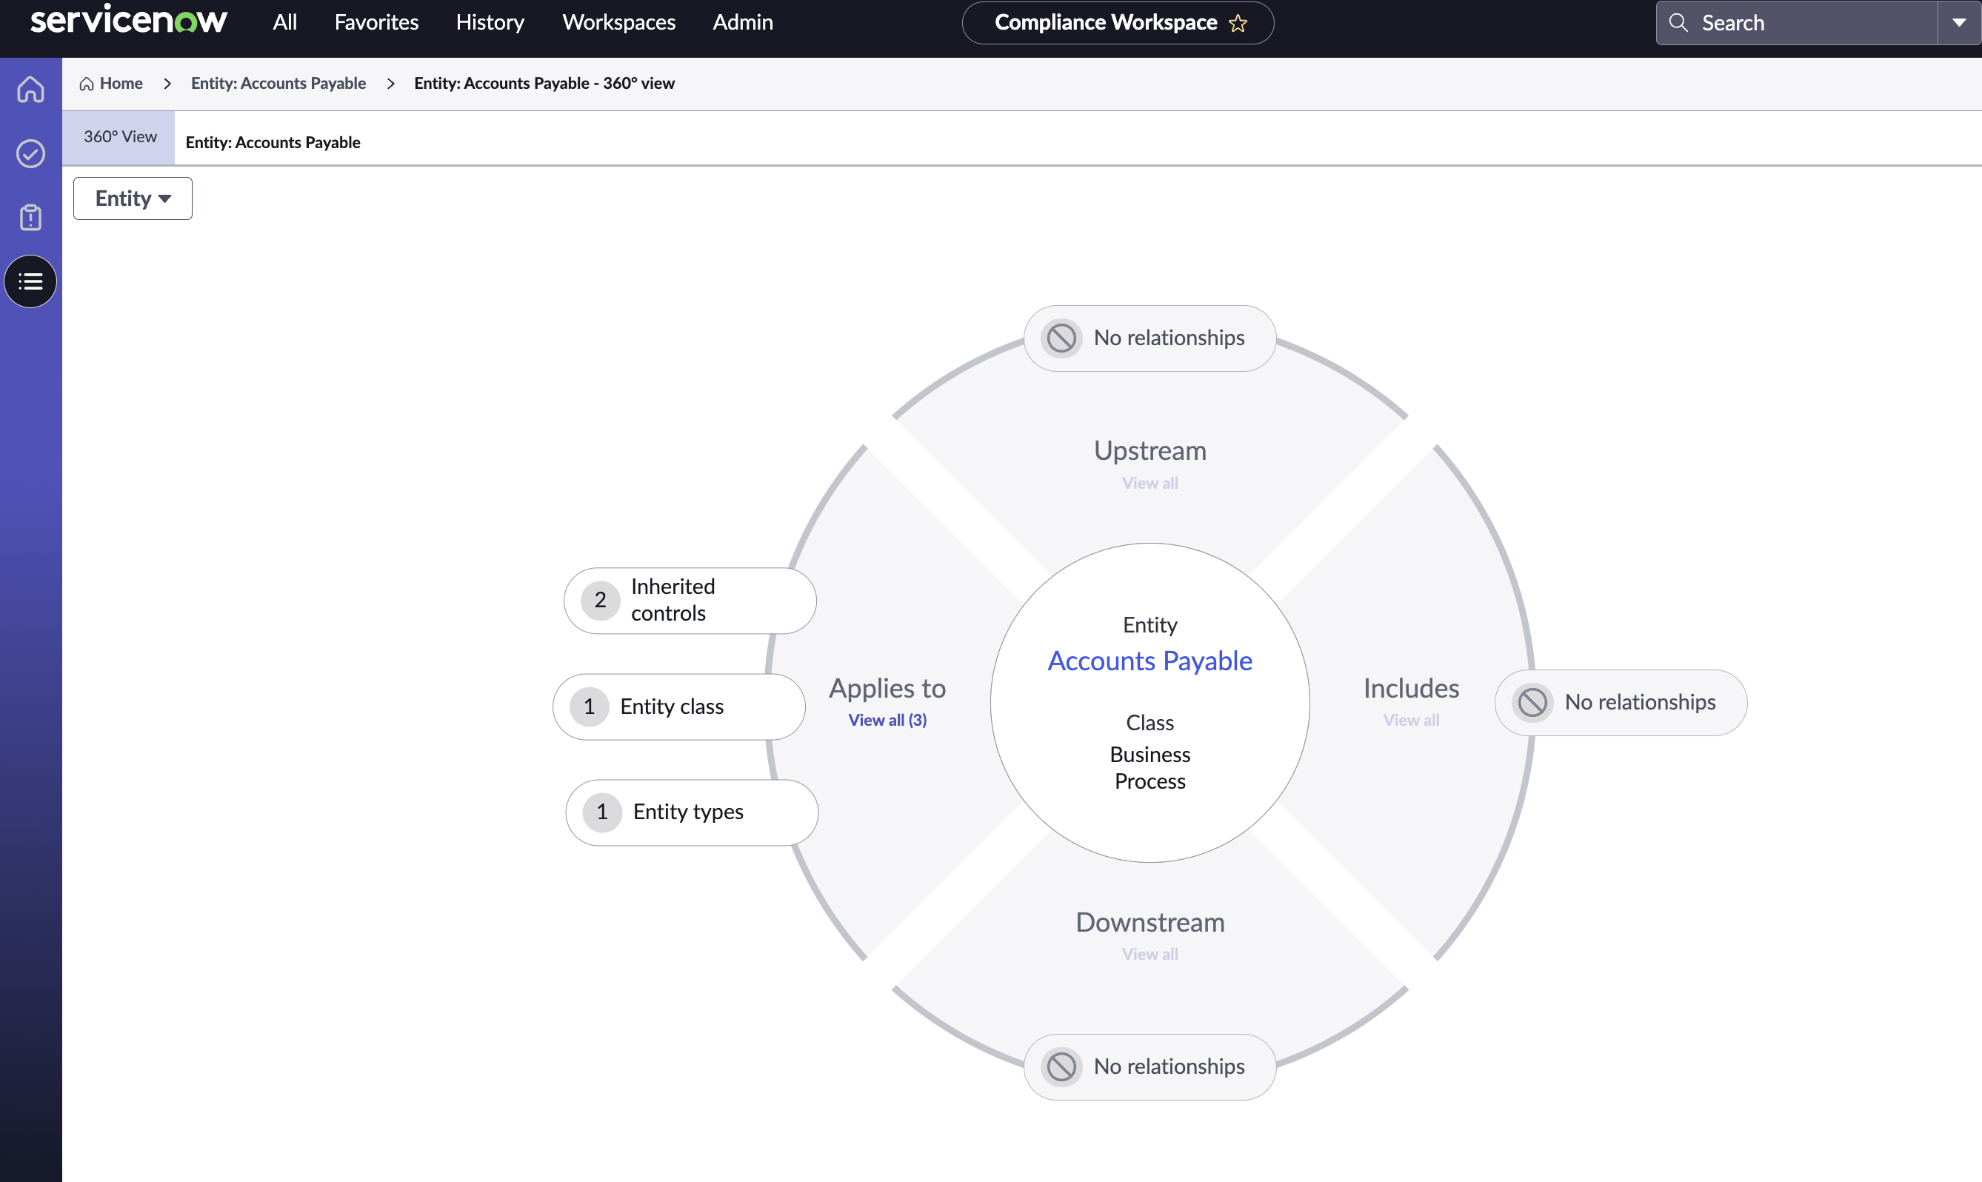Open the Entity class pill

click(679, 707)
